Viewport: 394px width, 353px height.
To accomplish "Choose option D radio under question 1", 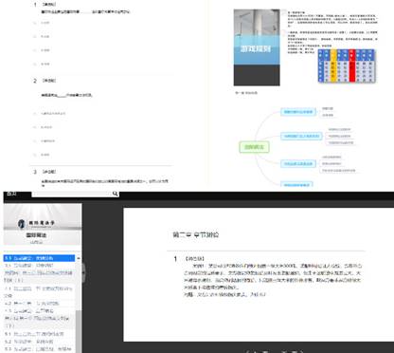I will tap(35, 64).
